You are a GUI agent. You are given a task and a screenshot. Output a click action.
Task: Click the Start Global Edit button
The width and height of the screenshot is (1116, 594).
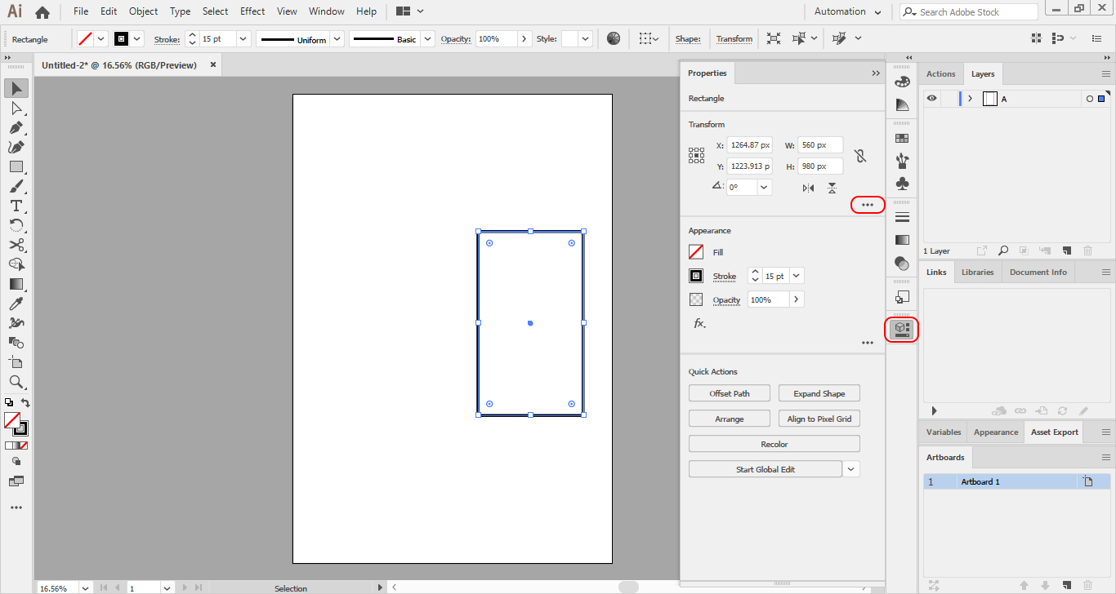coord(766,469)
